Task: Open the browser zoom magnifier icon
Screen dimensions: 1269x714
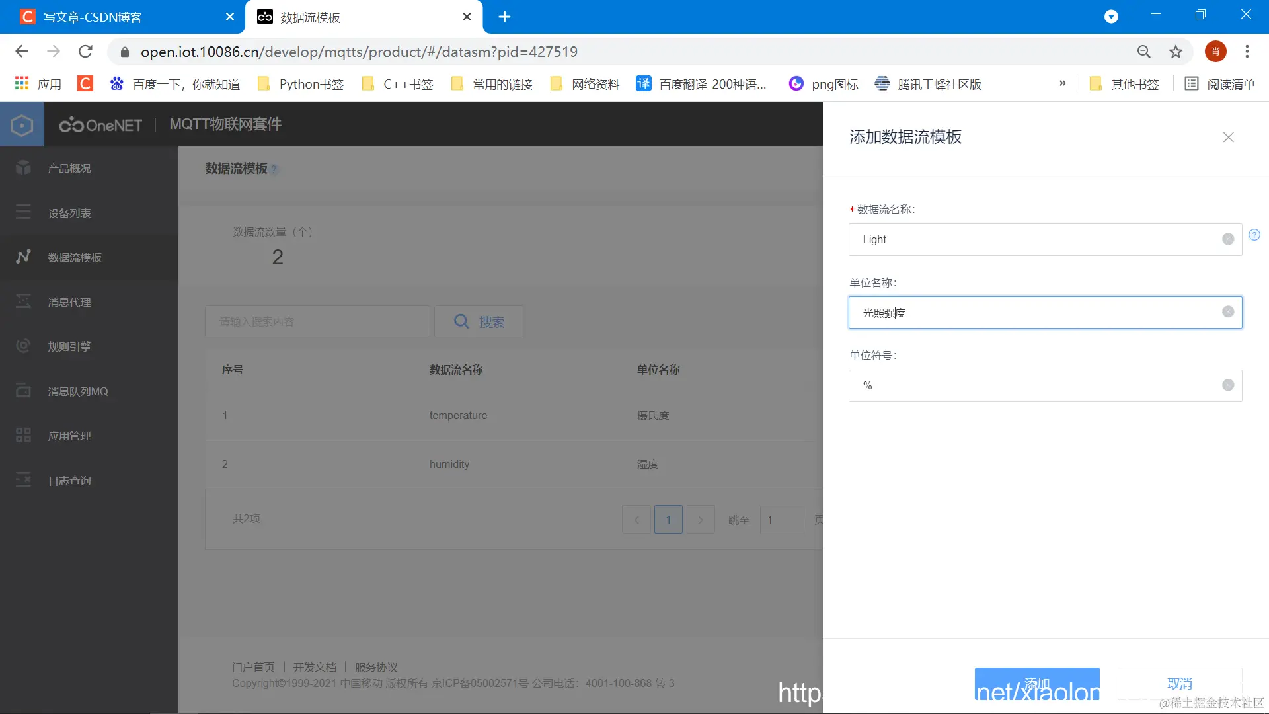Action: click(x=1143, y=52)
